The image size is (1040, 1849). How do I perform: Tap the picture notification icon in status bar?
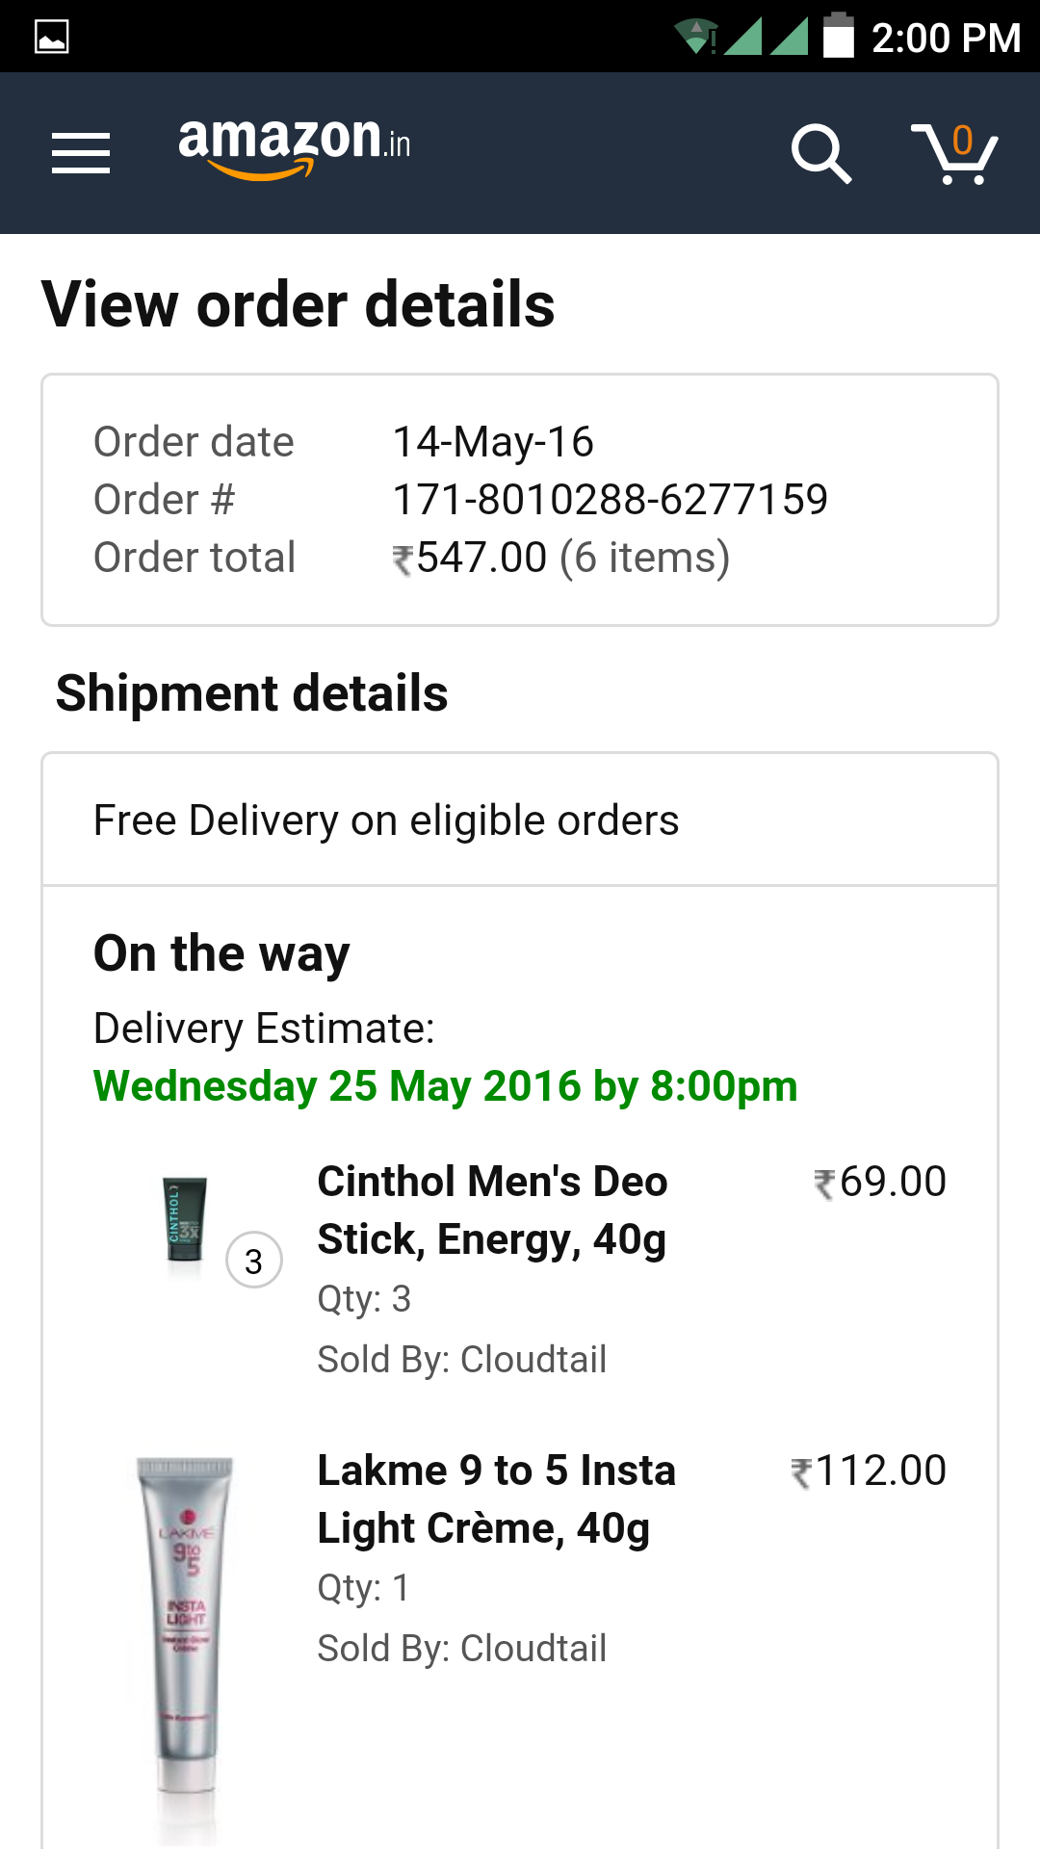pyautogui.click(x=52, y=37)
